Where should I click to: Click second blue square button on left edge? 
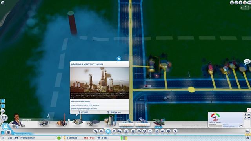coord(3,106)
